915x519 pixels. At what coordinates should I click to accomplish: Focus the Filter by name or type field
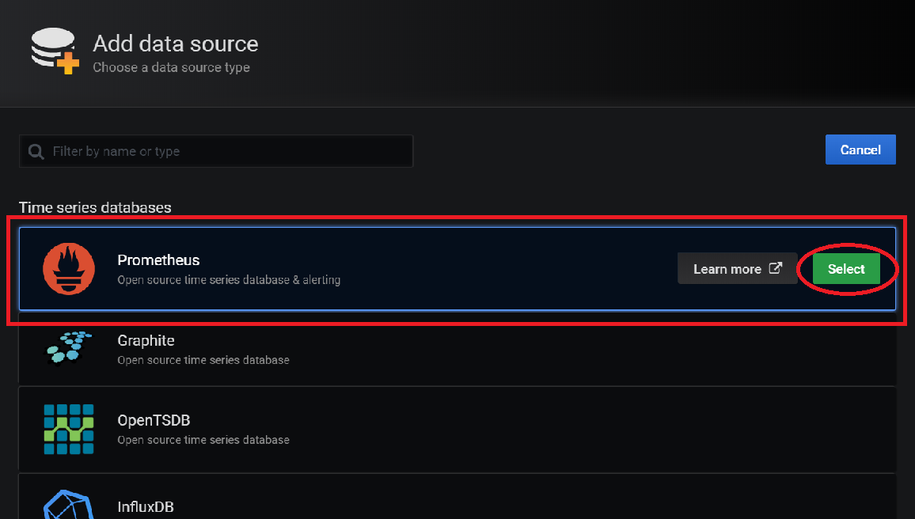tap(216, 151)
